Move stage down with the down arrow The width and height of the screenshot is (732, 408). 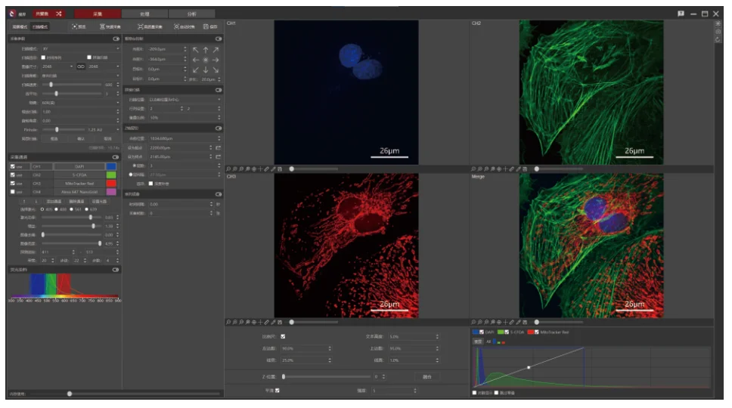(x=206, y=70)
